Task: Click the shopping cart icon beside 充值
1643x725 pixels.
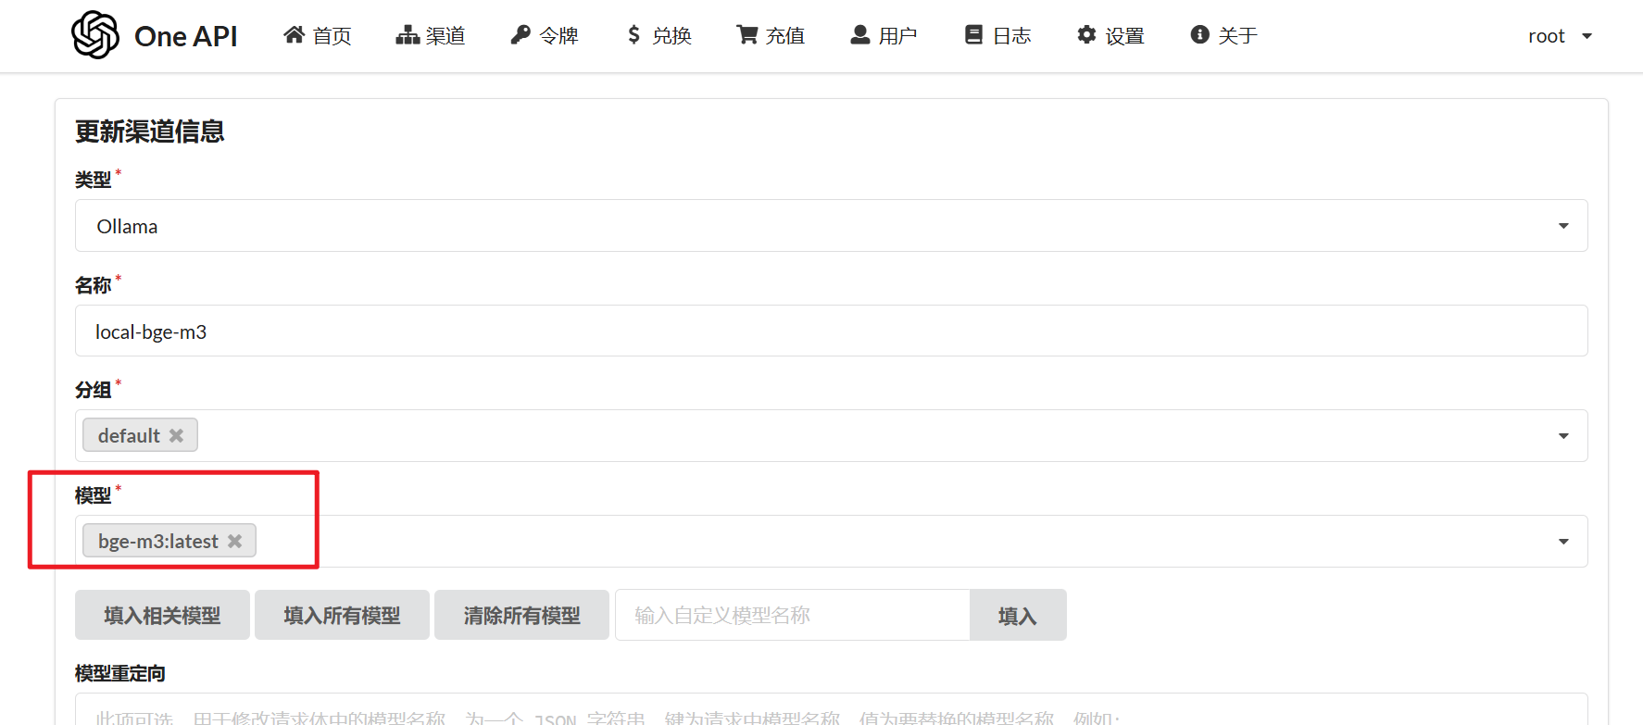Action: point(747,35)
